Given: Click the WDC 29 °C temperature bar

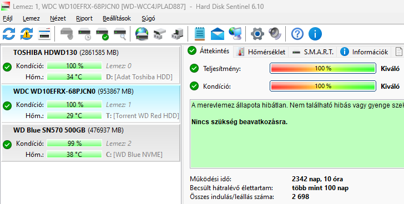Looking at the screenshot, I should click(x=74, y=115).
